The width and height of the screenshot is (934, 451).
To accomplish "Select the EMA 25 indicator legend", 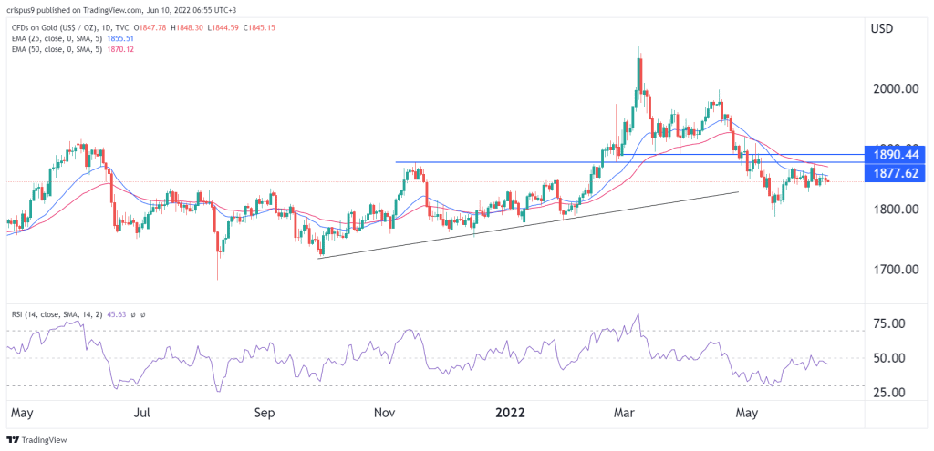I will pyautogui.click(x=57, y=38).
